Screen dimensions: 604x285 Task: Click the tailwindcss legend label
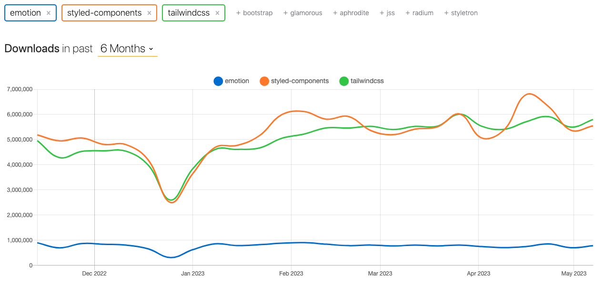[367, 81]
